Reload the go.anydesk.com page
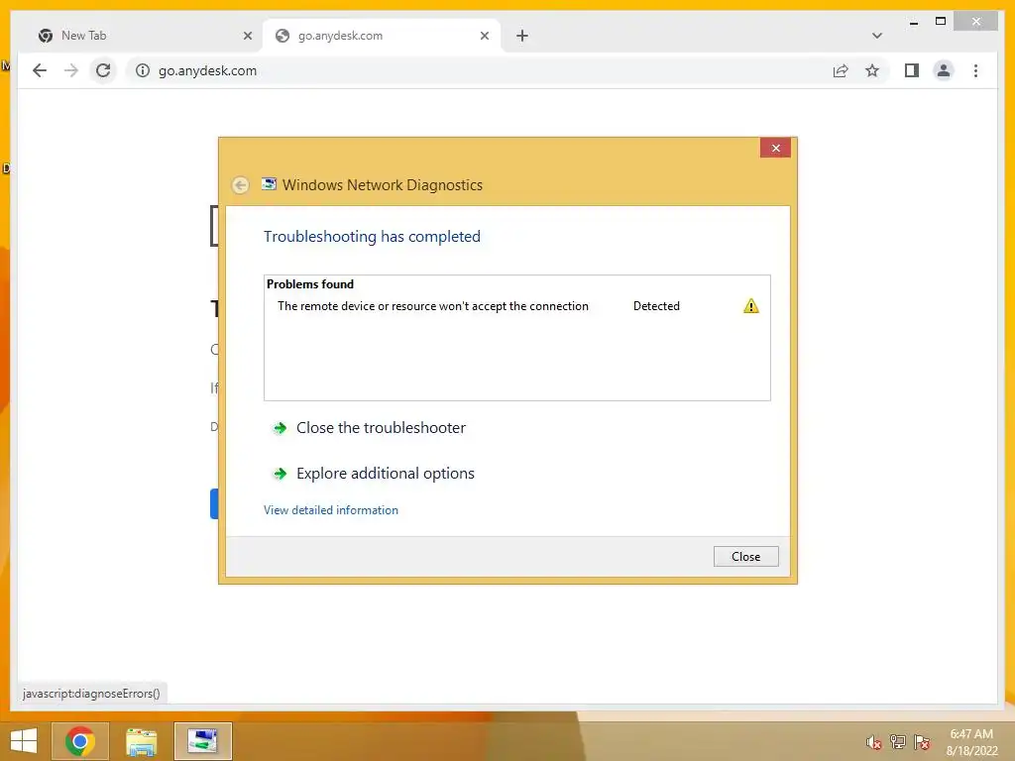The height and width of the screenshot is (761, 1015). (103, 70)
